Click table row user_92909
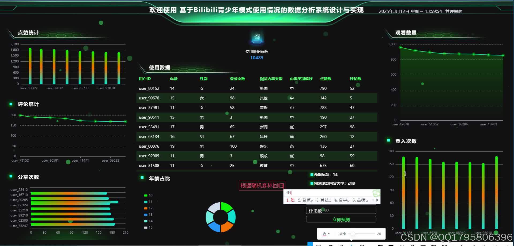This screenshot has width=514, height=246. (257, 156)
